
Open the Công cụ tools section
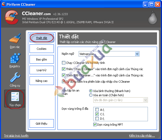click(x=15, y=80)
